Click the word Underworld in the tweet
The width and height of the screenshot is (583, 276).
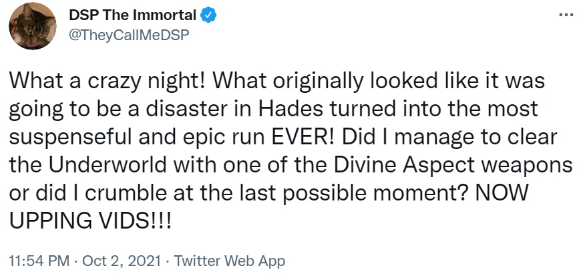107,166
